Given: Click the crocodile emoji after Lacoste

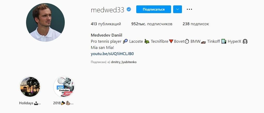Looking at the screenshot, I should (x=147, y=41).
